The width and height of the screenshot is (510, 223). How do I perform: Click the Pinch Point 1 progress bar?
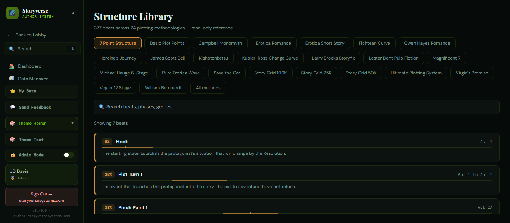coord(297,213)
